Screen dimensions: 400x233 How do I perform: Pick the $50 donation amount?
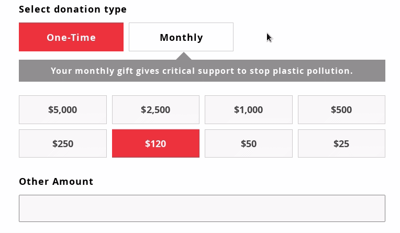pos(248,143)
